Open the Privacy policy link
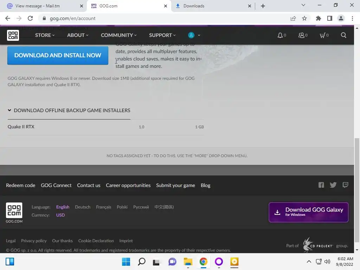This screenshot has width=360, height=270. pos(34,240)
